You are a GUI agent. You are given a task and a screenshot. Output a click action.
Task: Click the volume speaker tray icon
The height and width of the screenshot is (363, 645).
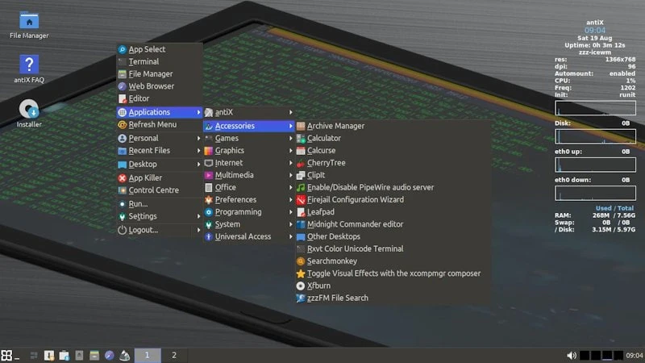pyautogui.click(x=572, y=355)
